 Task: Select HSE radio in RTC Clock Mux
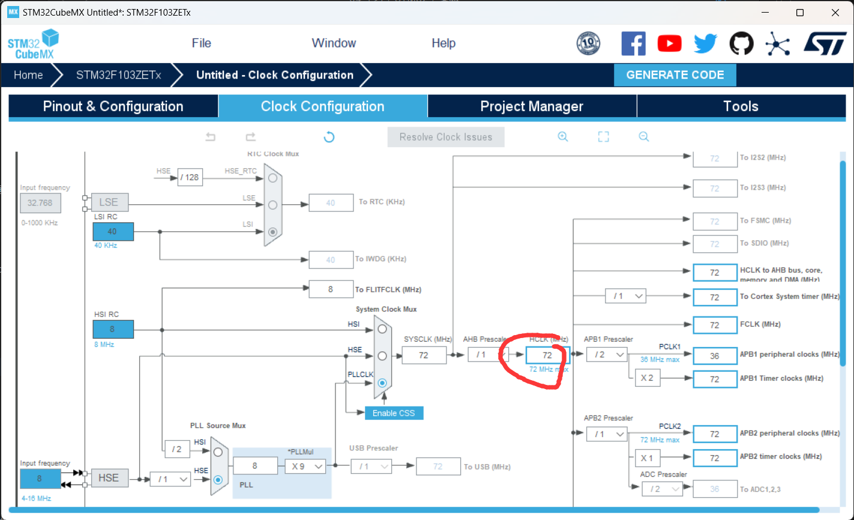point(273,178)
